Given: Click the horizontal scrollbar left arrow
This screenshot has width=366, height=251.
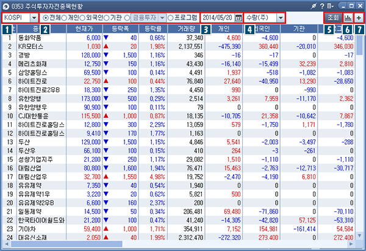Looking at the screenshot, I should coord(7,244).
